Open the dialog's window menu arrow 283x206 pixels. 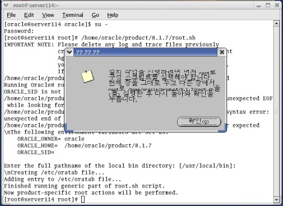(69, 52)
